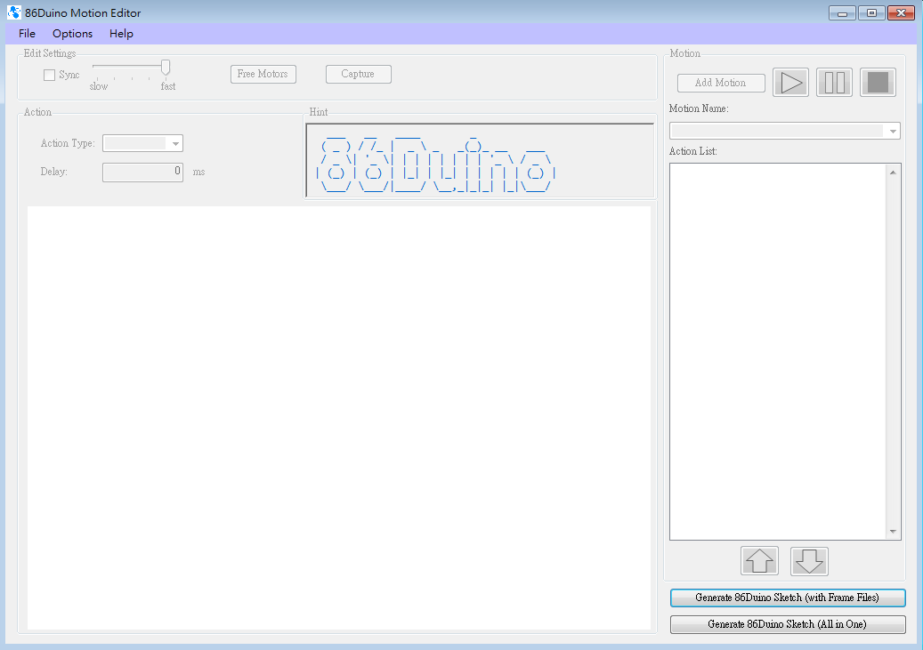Click into the Delay input field
This screenshot has height=650, width=923.
pos(143,172)
